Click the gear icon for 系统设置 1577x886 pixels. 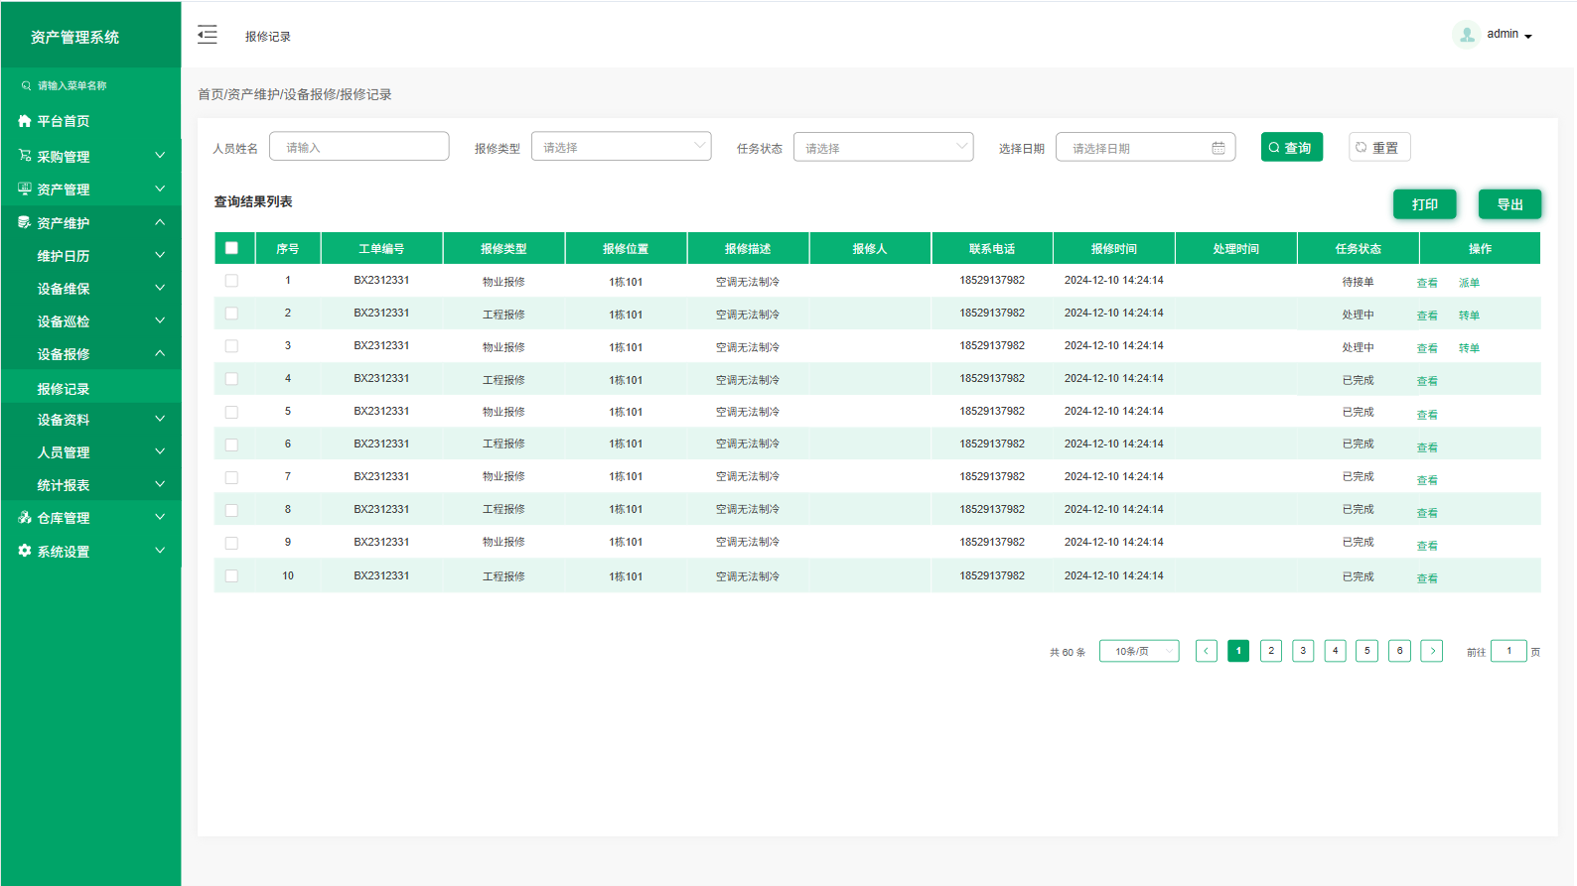25,551
